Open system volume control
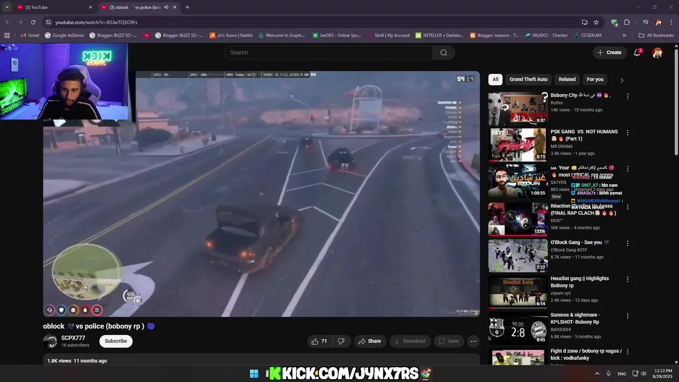679x382 pixels. click(643, 374)
